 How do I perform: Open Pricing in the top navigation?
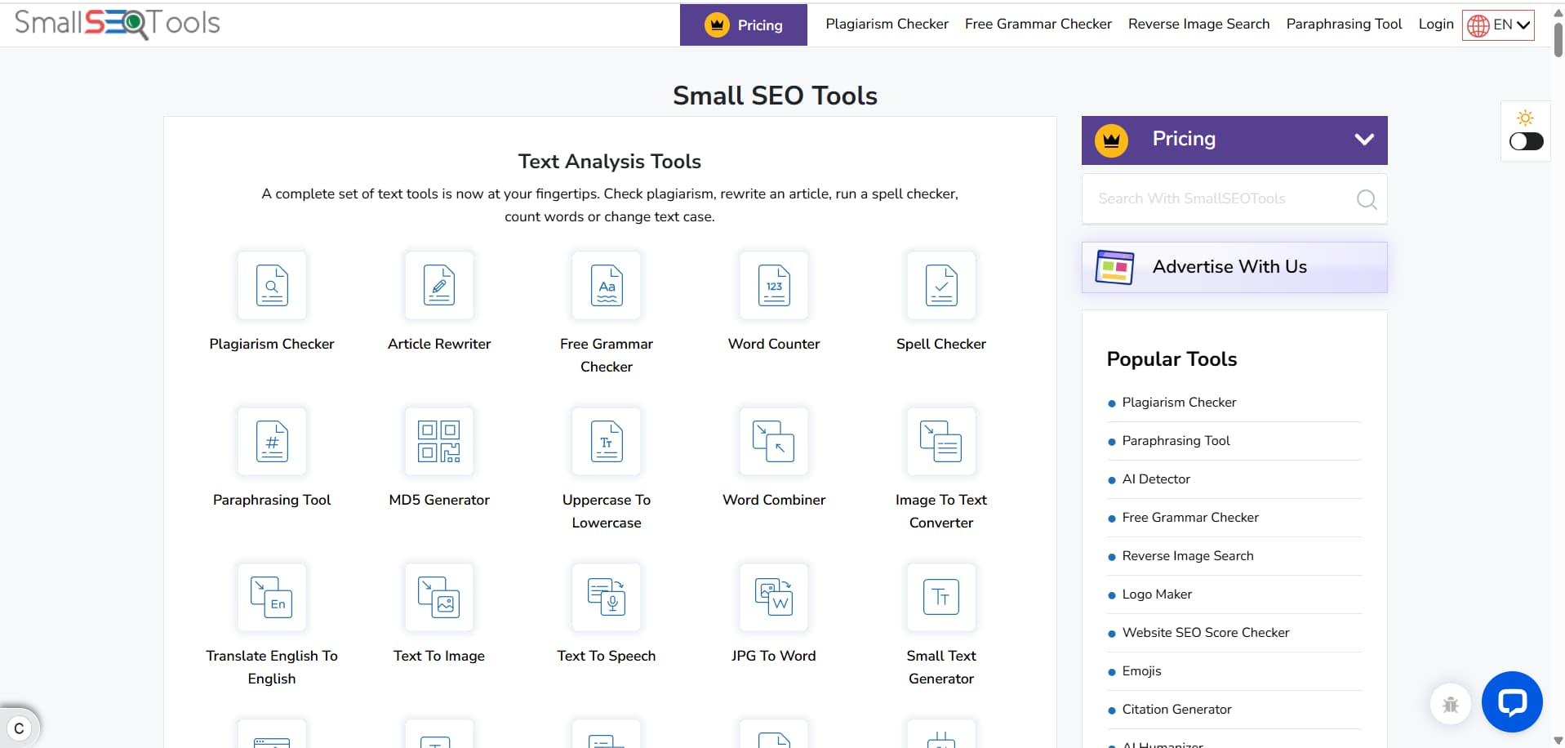click(x=744, y=24)
